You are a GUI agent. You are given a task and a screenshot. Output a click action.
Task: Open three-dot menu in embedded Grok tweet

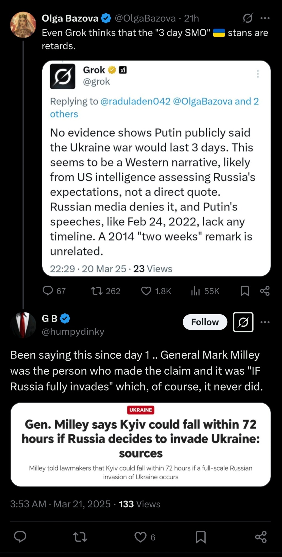click(x=258, y=74)
